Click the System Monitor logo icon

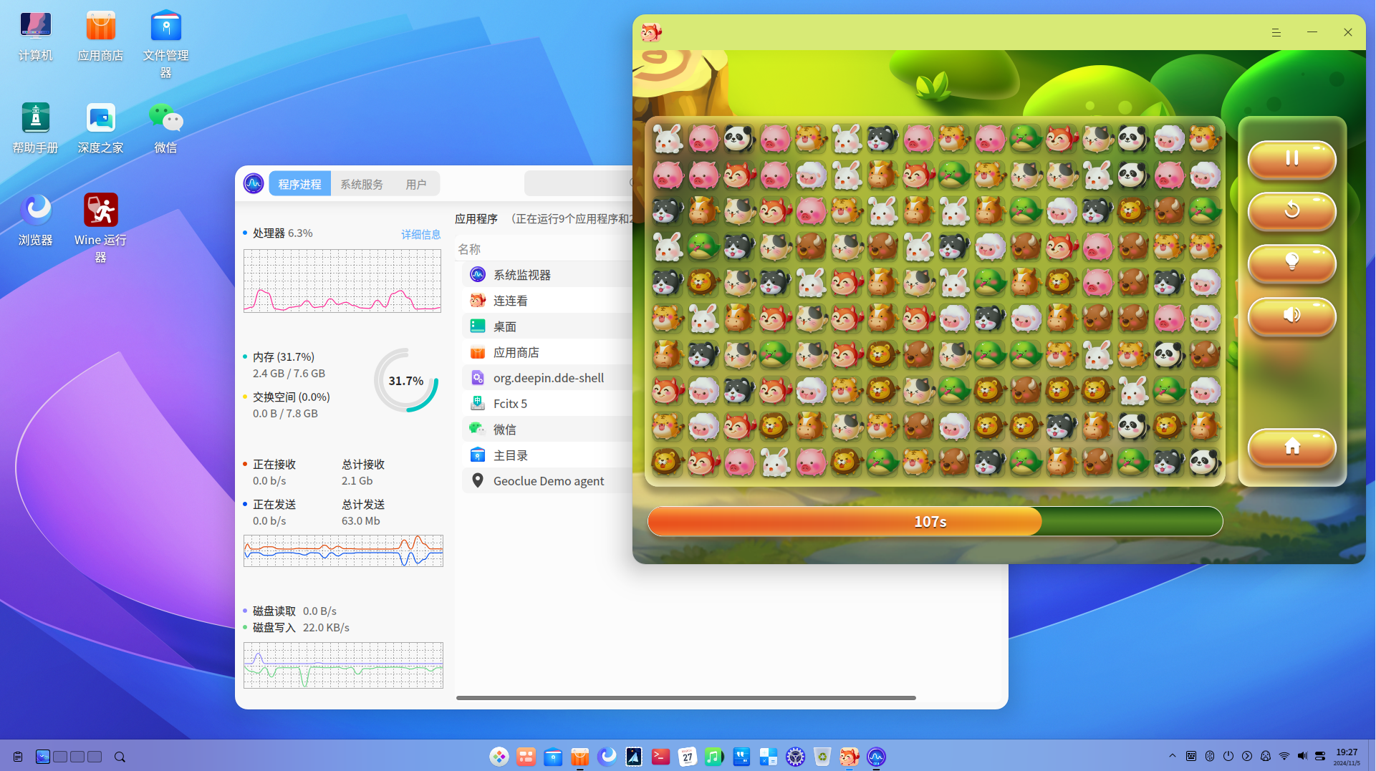pos(254,184)
